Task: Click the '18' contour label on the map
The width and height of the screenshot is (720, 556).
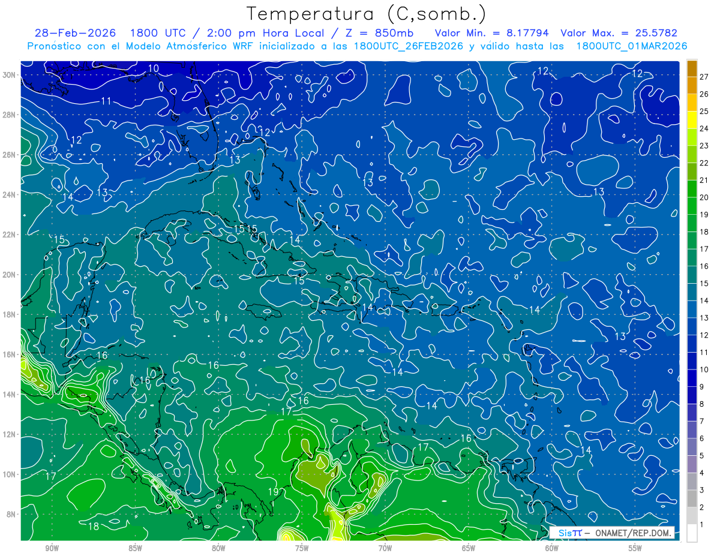Action: (94, 527)
